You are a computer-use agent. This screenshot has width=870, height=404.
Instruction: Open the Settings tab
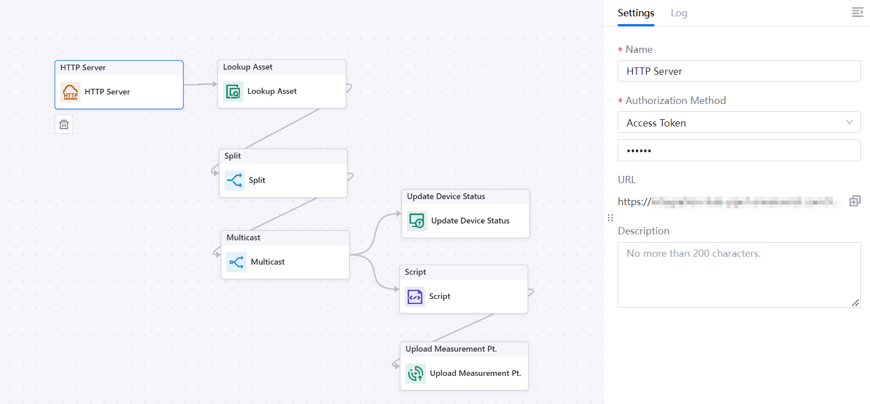(x=636, y=13)
